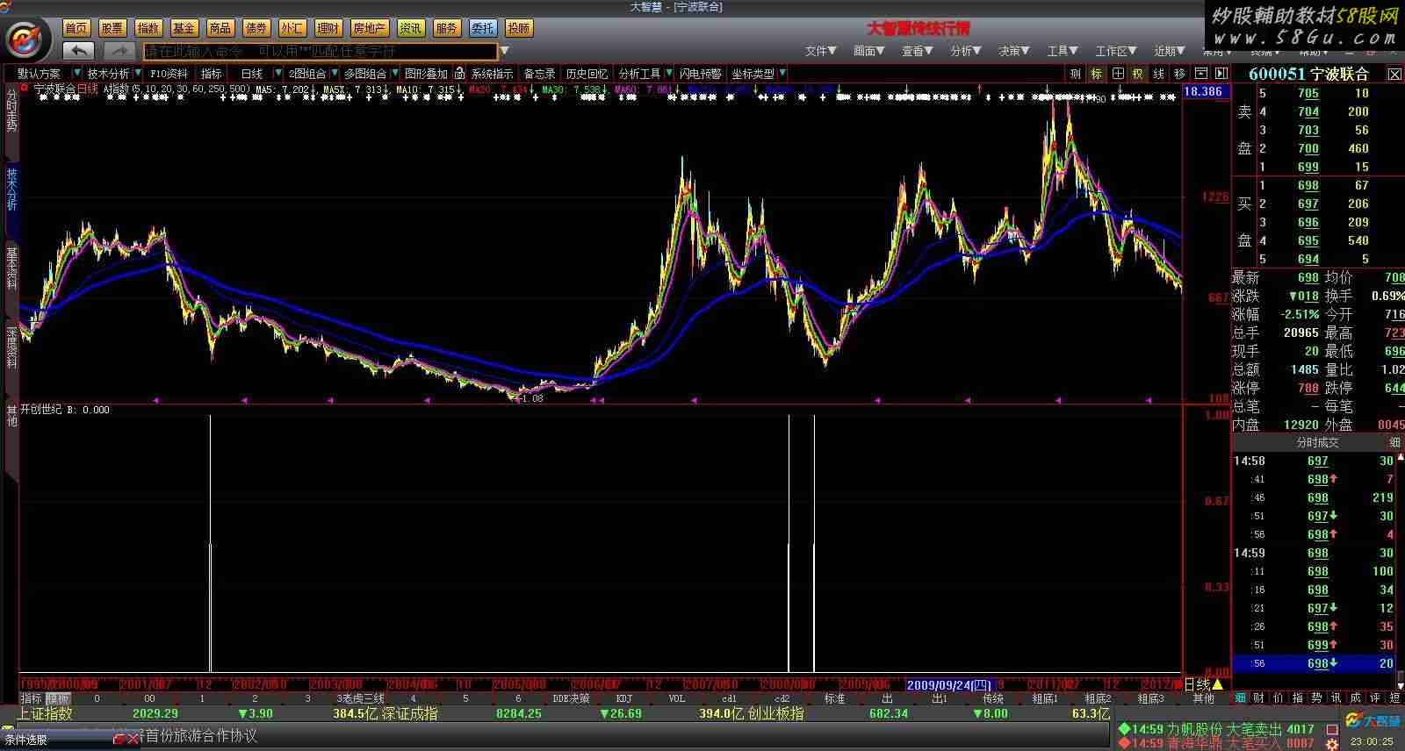This screenshot has width=1405, height=751.
Task: Toggle the crosshair grid icon
Action: (x=1117, y=74)
